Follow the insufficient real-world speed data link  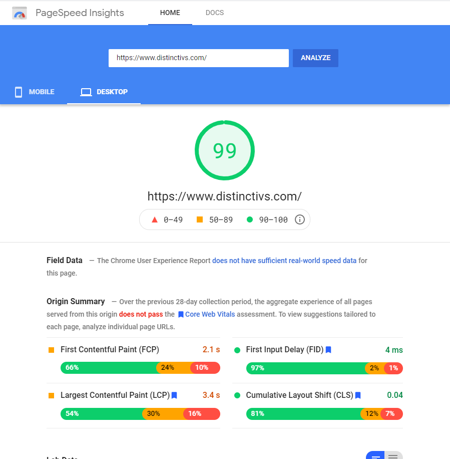click(x=284, y=261)
